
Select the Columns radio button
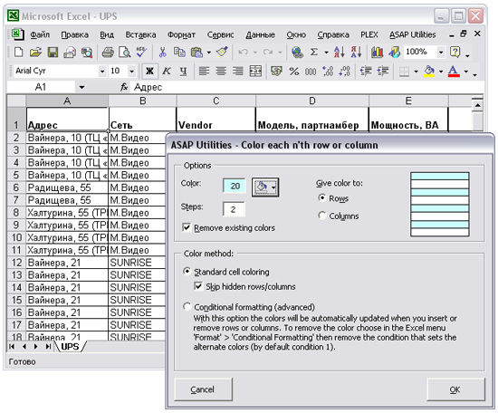point(322,216)
